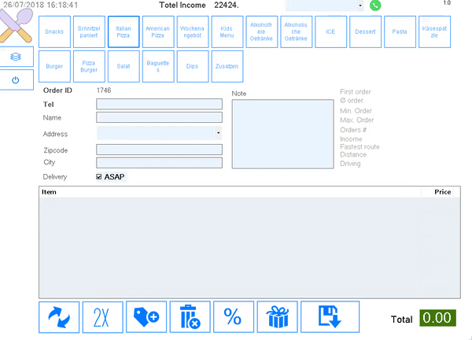The image size is (472, 340).
Task: Choose the Dessert category button
Action: tap(365, 31)
